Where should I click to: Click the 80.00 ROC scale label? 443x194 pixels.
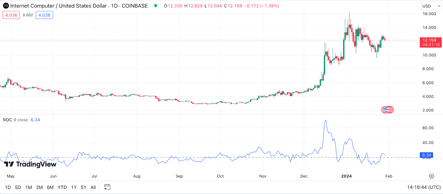pyautogui.click(x=428, y=128)
